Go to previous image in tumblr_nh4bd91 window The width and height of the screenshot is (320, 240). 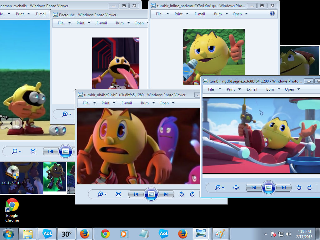click(x=136, y=194)
